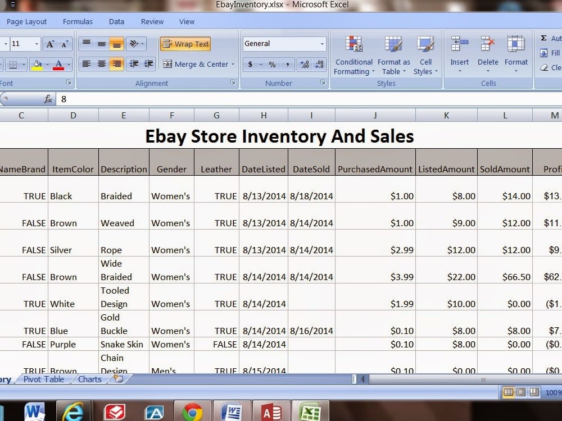The image size is (562, 421).
Task: Open Format as Table gallery
Action: [x=393, y=56]
